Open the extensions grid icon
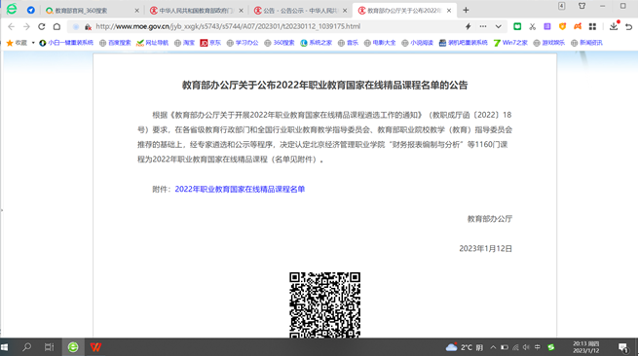Viewport: 639px width, 356px height. click(592, 26)
